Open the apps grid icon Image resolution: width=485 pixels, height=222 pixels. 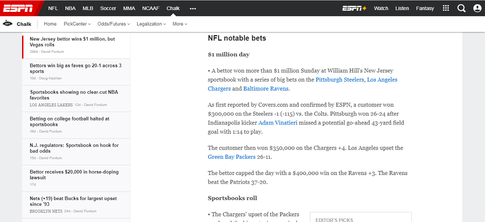pyautogui.click(x=446, y=8)
